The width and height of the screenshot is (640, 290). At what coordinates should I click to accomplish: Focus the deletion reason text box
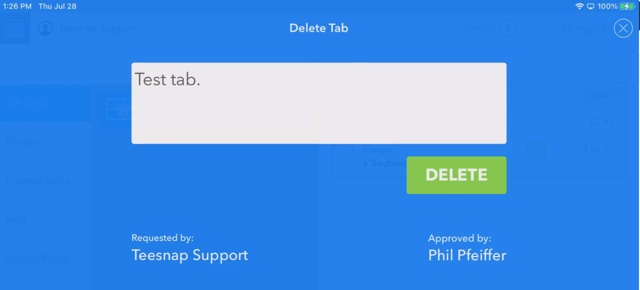click(x=319, y=103)
